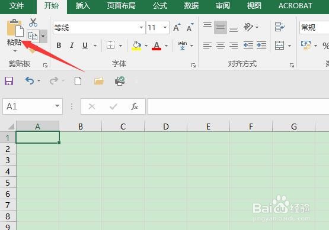The width and height of the screenshot is (329, 230).
Task: Switch to the ACROBAT tab
Action: click(x=295, y=6)
